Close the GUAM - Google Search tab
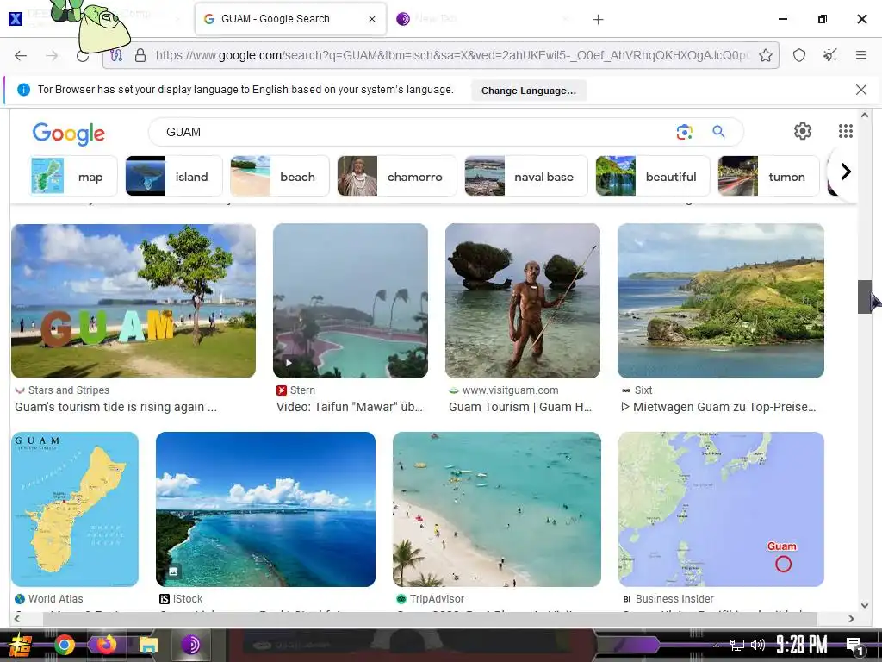The image size is (882, 662). [372, 19]
